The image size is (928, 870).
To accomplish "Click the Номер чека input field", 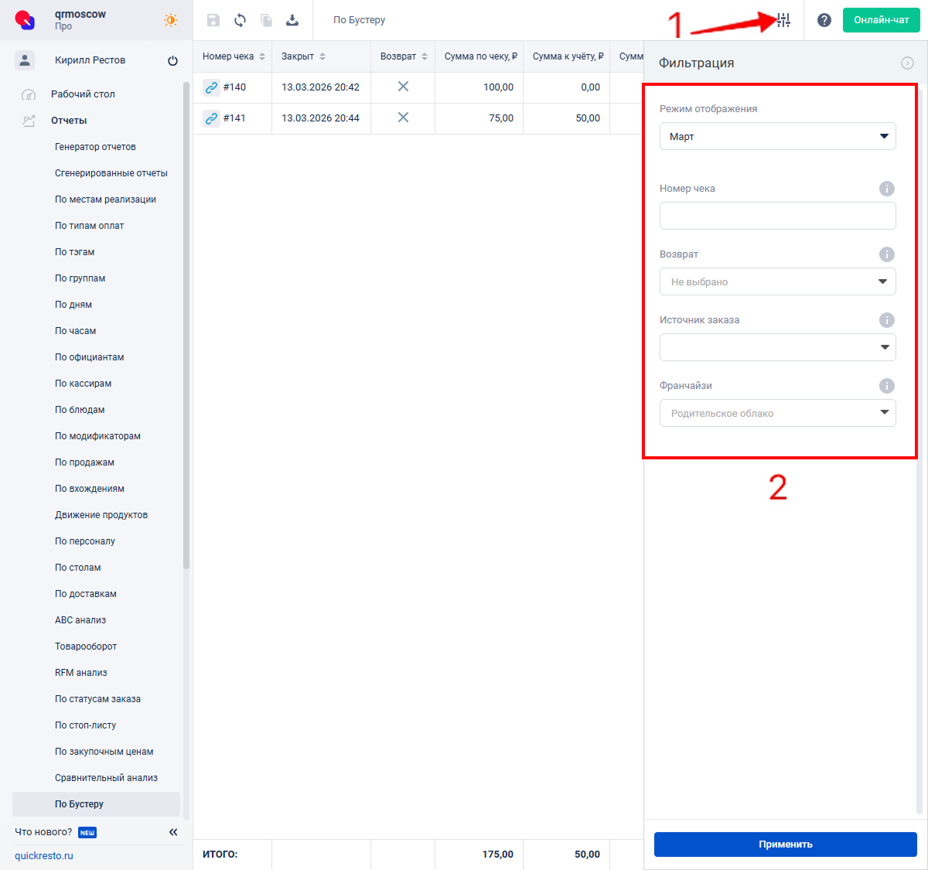I will click(x=777, y=216).
